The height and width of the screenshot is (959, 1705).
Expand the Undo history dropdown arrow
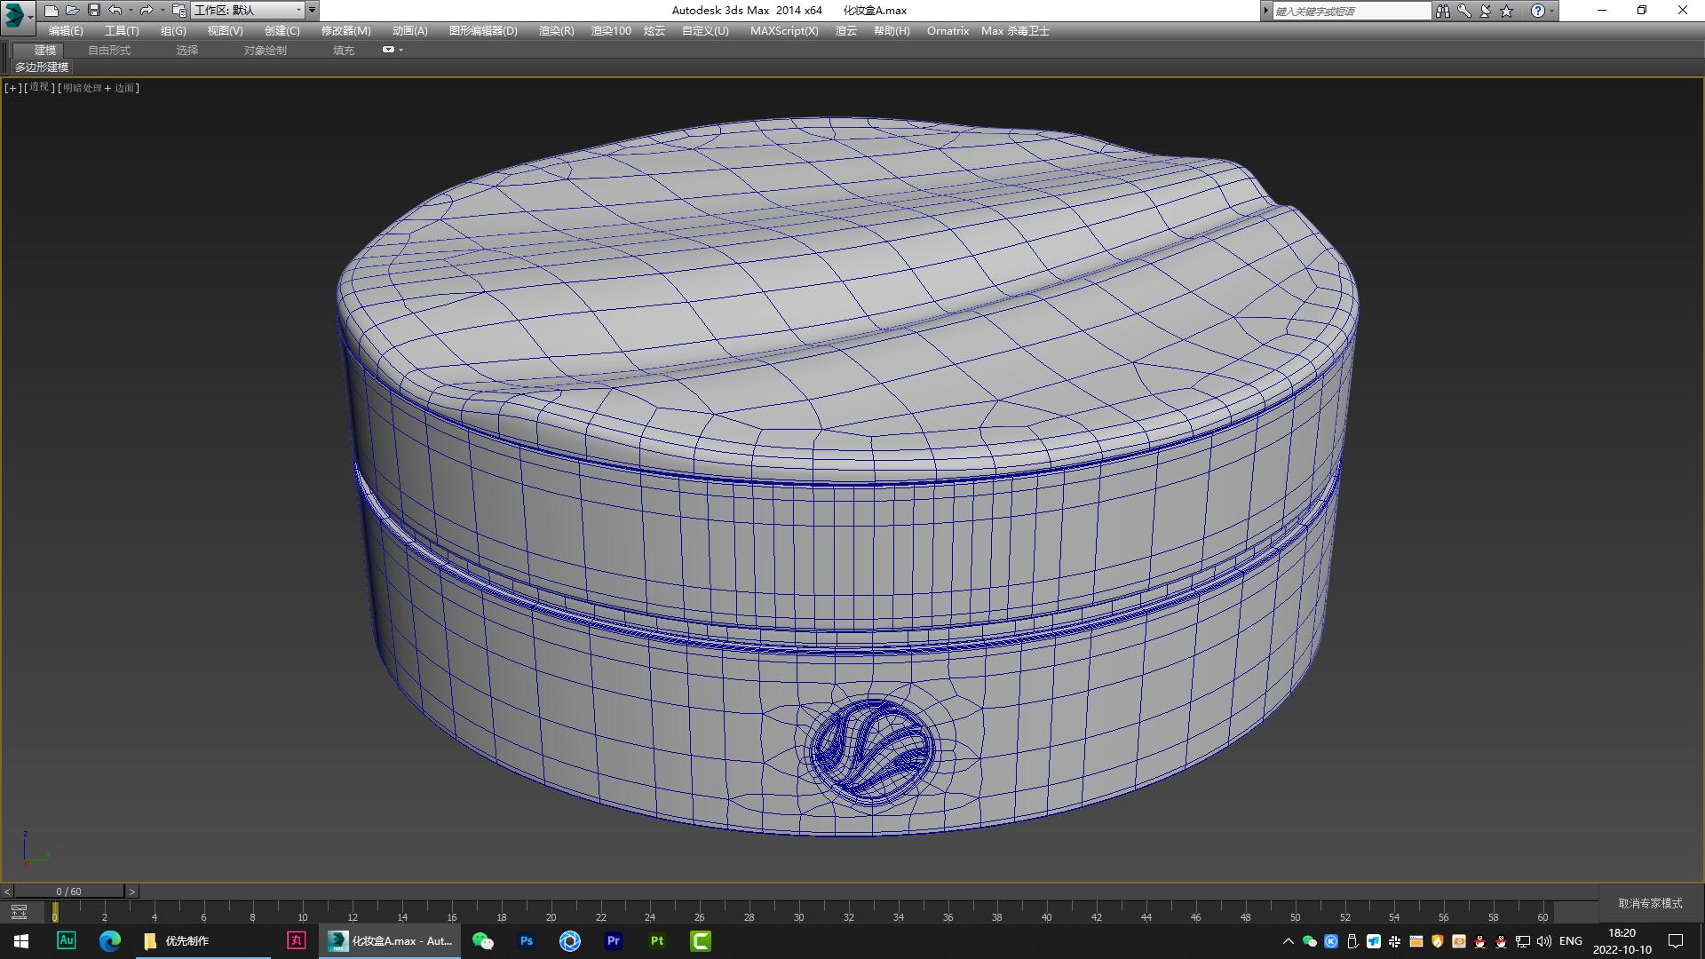pos(130,10)
